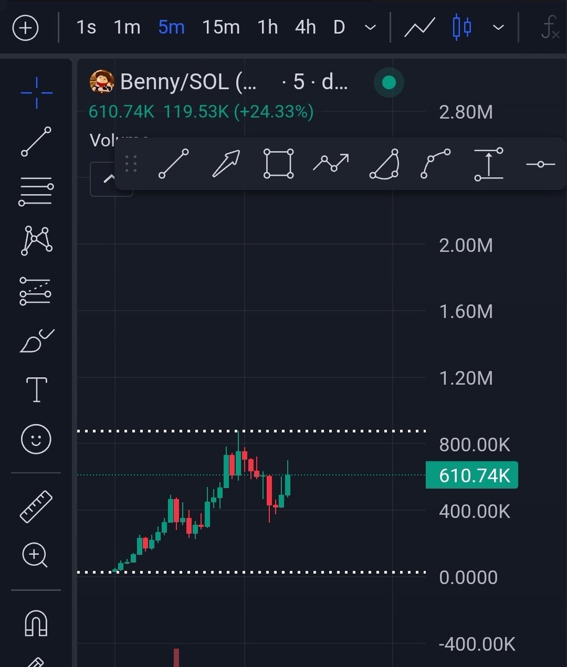Click the 2.80M price axis label
Screen dimensions: 567x667
tap(466, 112)
